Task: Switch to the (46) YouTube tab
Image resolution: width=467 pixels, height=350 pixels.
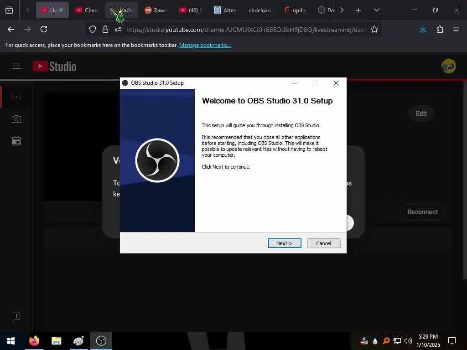Action: pos(191,10)
